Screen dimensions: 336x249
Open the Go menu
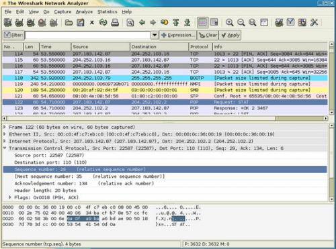(x=46, y=11)
